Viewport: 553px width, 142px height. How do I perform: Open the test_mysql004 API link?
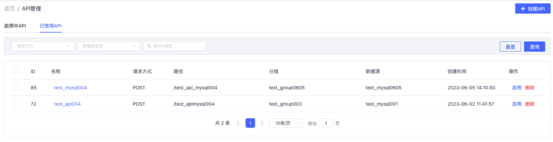coord(70,88)
